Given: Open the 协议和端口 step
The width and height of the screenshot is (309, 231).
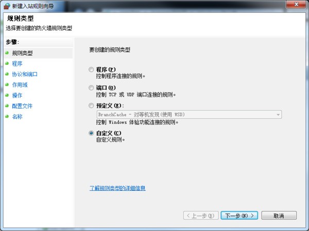Looking at the screenshot, I should click(25, 74).
